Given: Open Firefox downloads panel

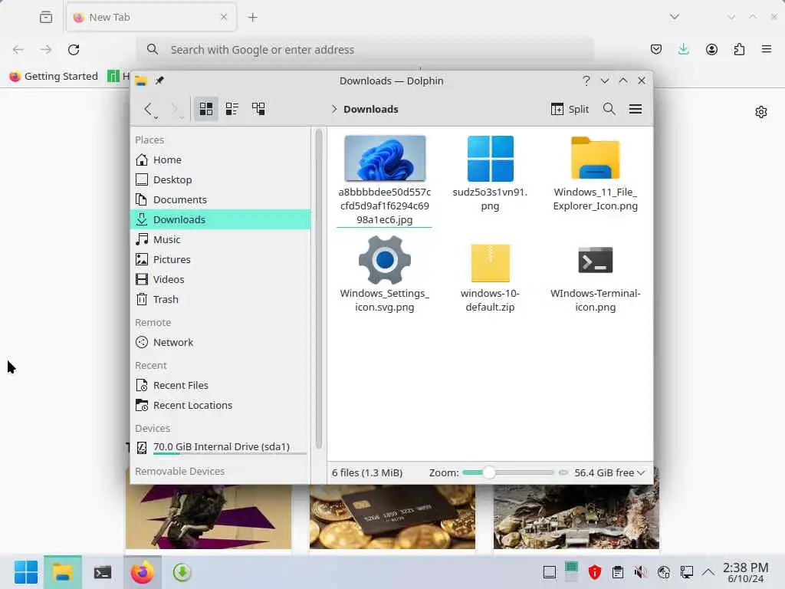Looking at the screenshot, I should [683, 49].
